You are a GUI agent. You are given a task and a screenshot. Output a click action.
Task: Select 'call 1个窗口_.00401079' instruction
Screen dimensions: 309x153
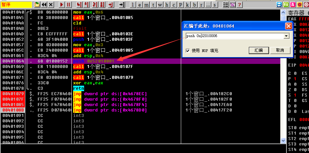coord(103,78)
